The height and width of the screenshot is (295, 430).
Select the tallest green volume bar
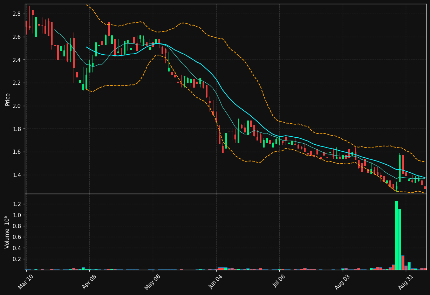(x=396, y=235)
